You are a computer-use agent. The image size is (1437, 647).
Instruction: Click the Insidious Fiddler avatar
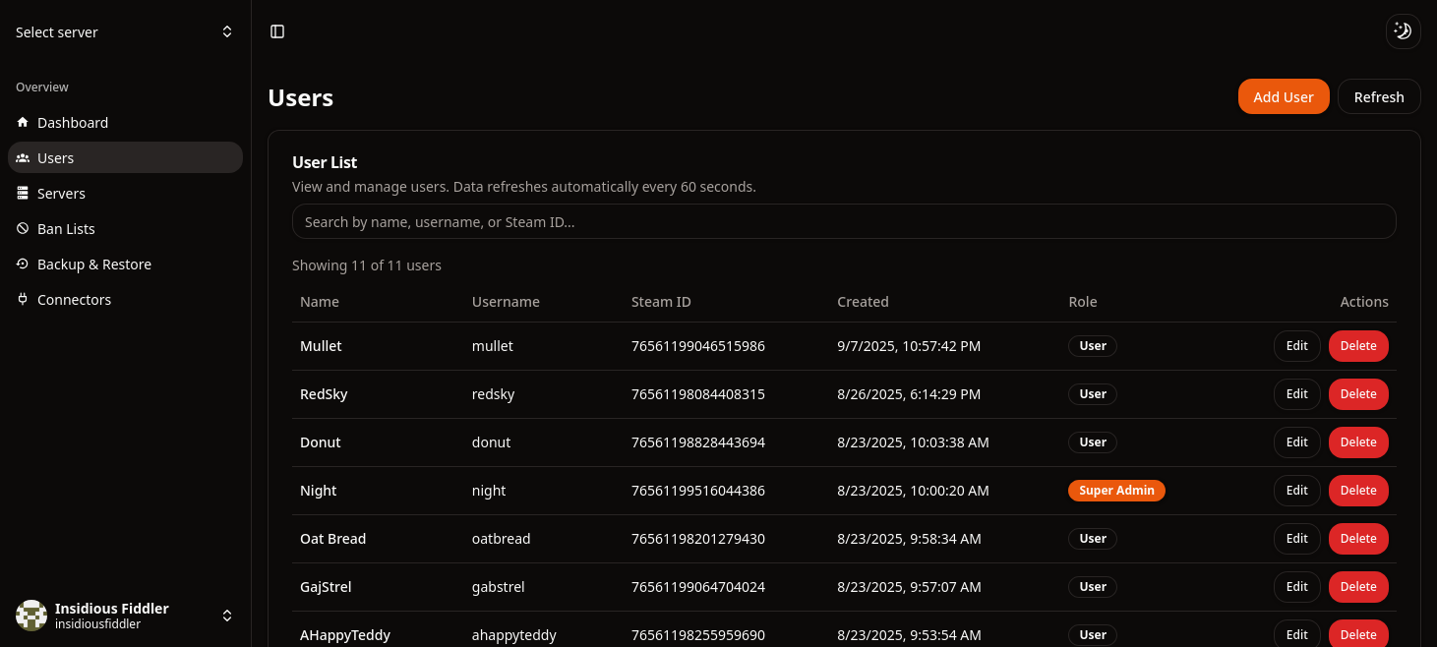(x=30, y=615)
